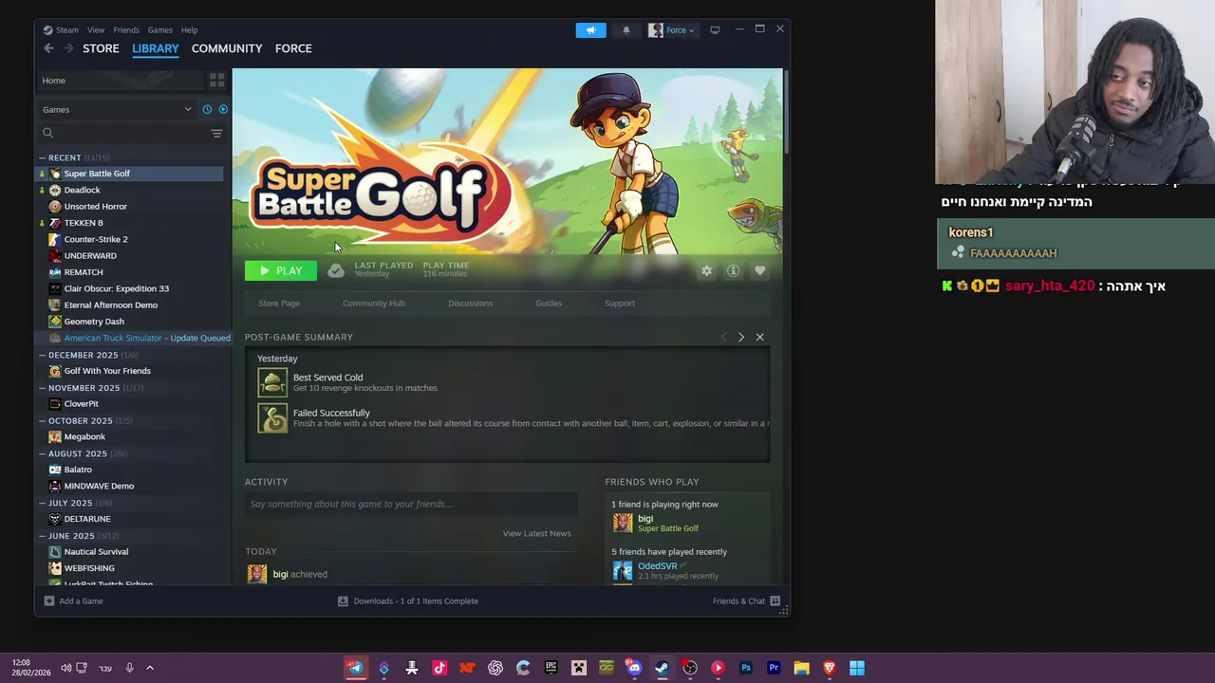Viewport: 1215px width, 683px height.
Task: Open the Community Hub link
Action: coord(374,304)
